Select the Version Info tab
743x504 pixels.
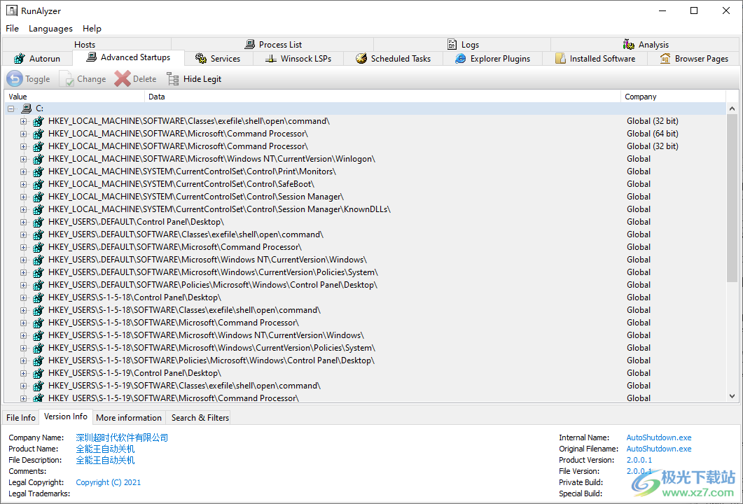click(66, 416)
